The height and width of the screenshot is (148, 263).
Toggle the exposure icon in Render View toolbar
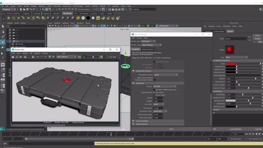(79, 57)
